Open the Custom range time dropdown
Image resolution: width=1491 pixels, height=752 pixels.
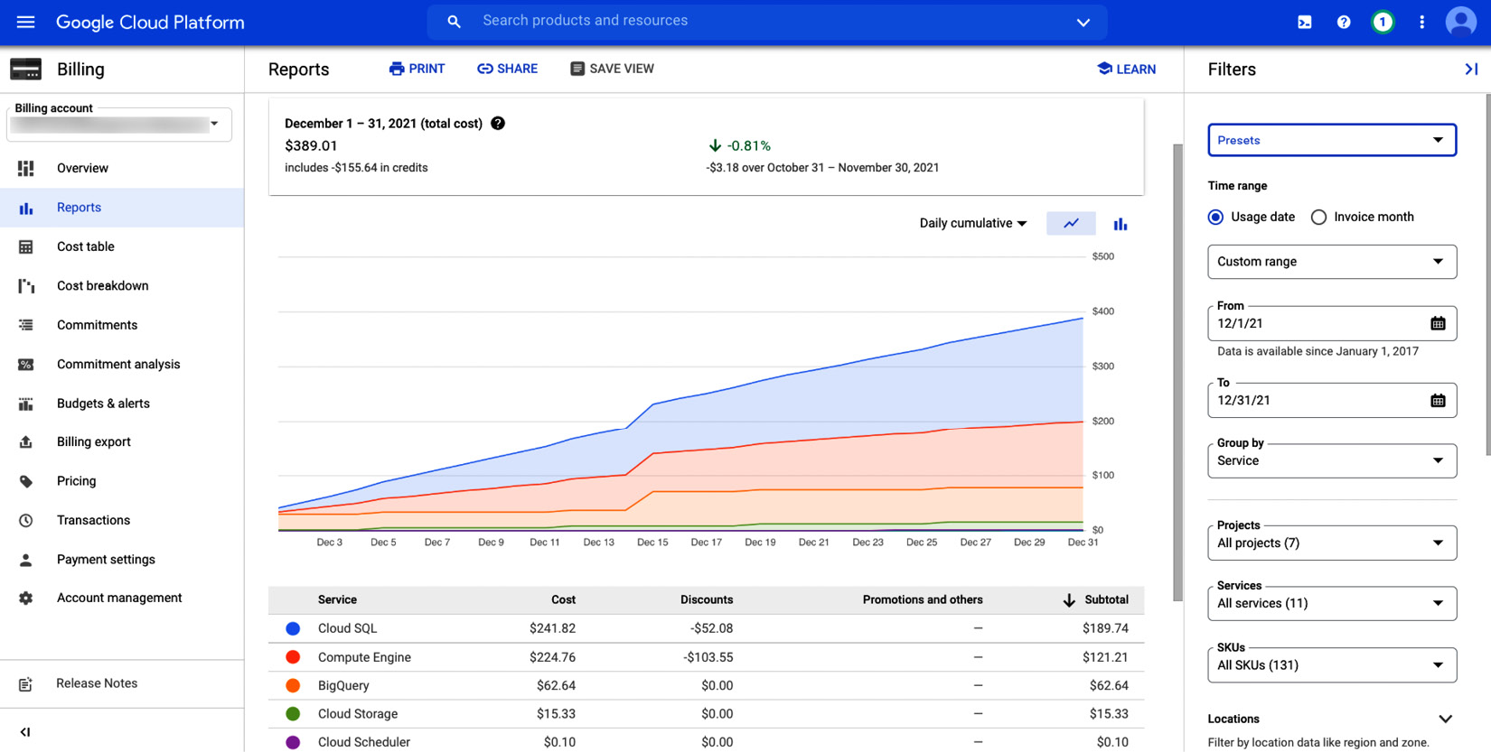coord(1332,262)
